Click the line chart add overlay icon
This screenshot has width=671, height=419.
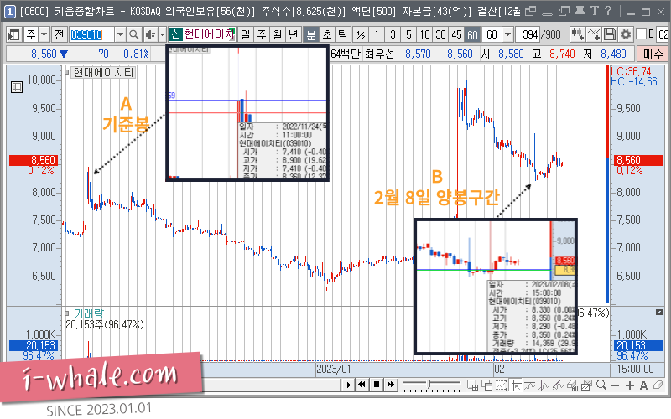click(x=594, y=34)
